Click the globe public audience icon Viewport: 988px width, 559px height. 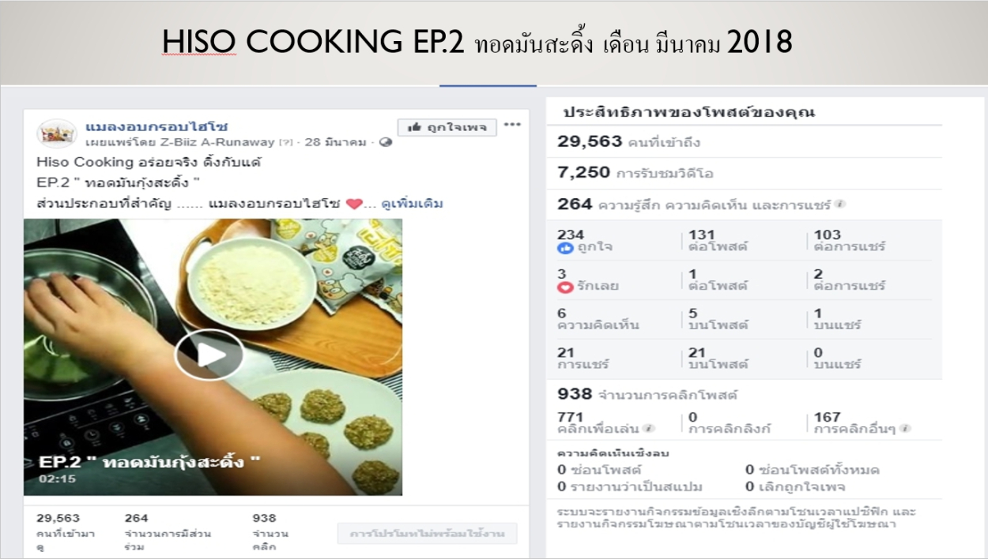click(x=386, y=142)
